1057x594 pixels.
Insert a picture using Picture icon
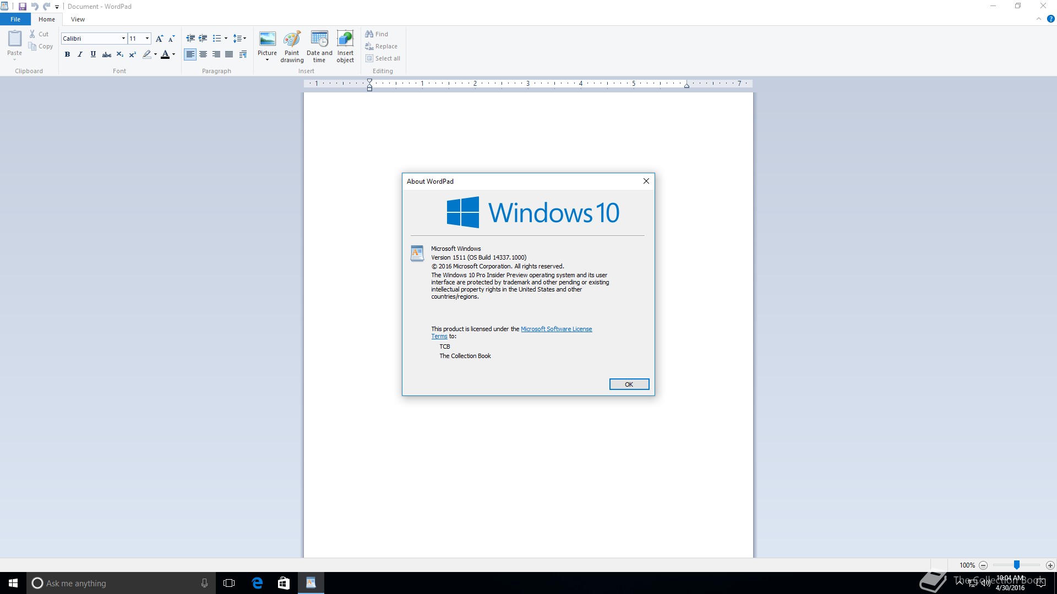(267, 39)
